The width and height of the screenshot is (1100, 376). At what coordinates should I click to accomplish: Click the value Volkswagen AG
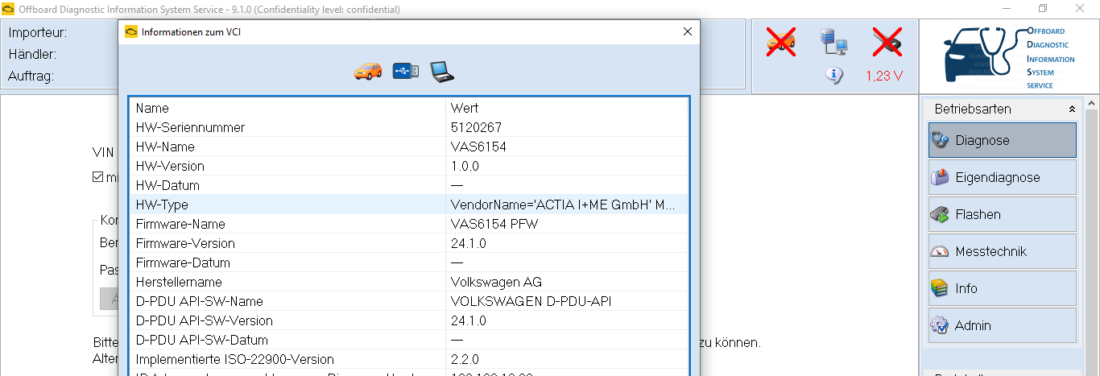[x=496, y=282]
